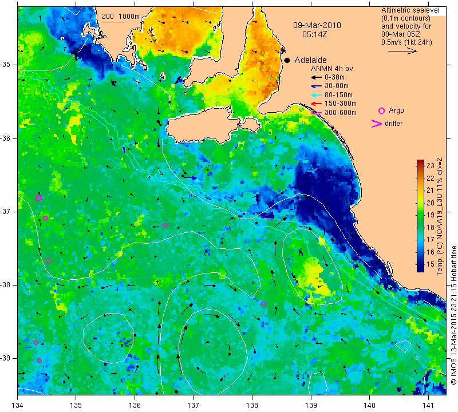Click the Kangaroo Island landmass south of the peninsula

pos(204,125)
